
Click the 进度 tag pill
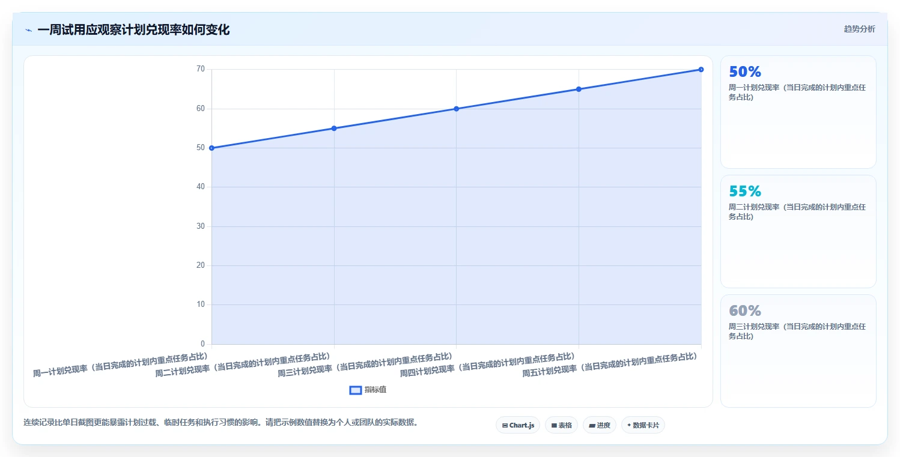pyautogui.click(x=600, y=425)
